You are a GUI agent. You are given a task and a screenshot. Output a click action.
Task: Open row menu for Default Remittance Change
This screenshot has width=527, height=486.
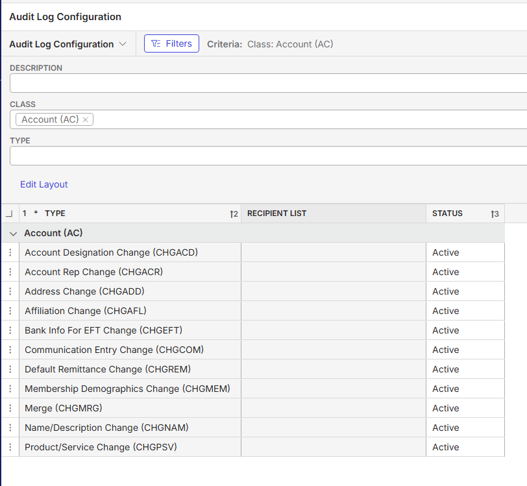10,369
